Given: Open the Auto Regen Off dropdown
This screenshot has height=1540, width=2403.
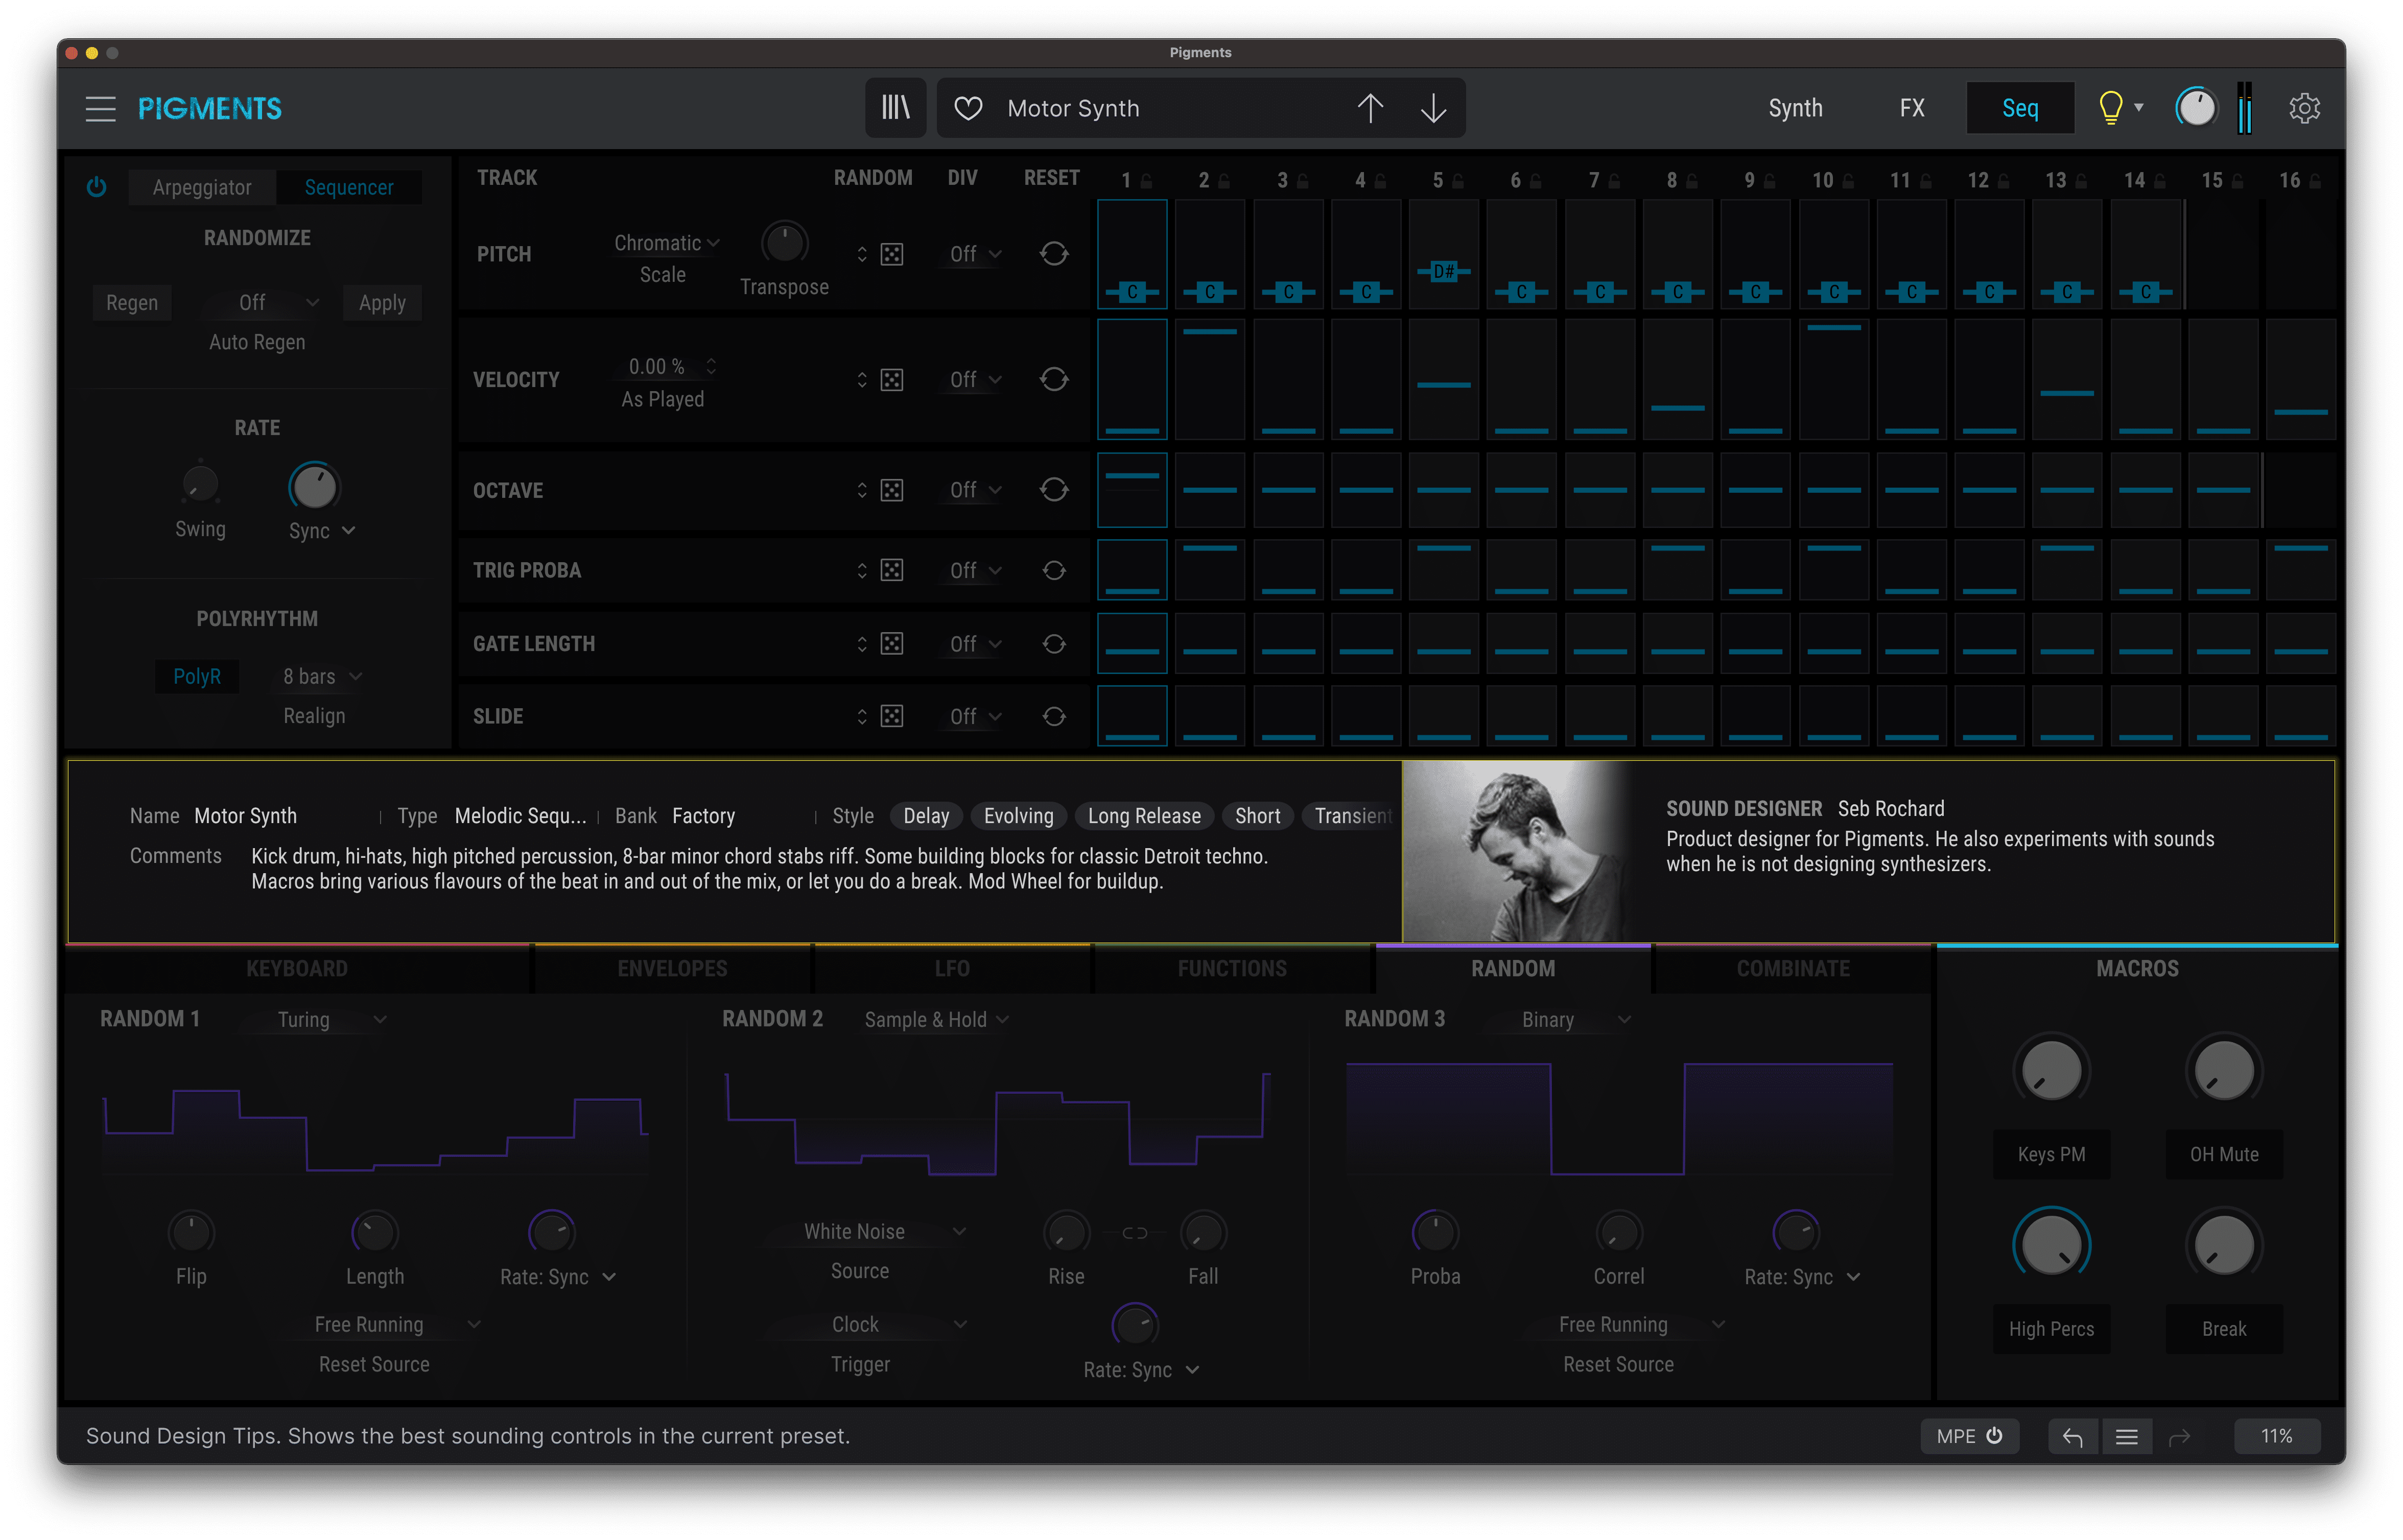Looking at the screenshot, I should click(x=262, y=303).
